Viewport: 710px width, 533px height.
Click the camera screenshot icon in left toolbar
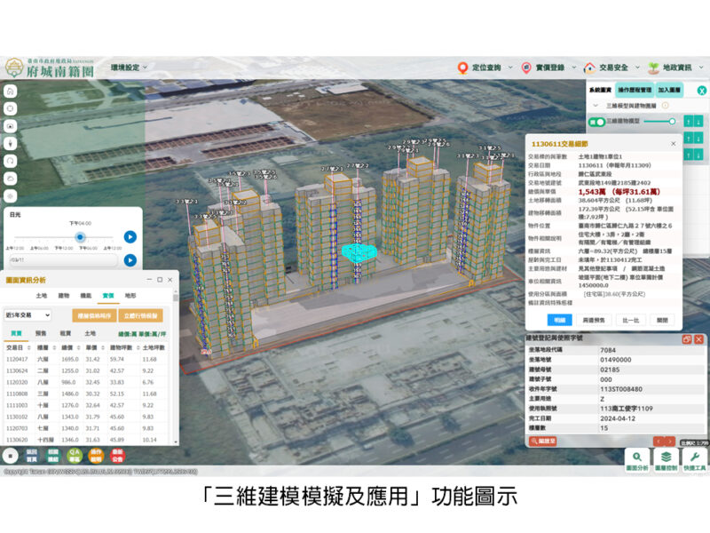point(11,126)
